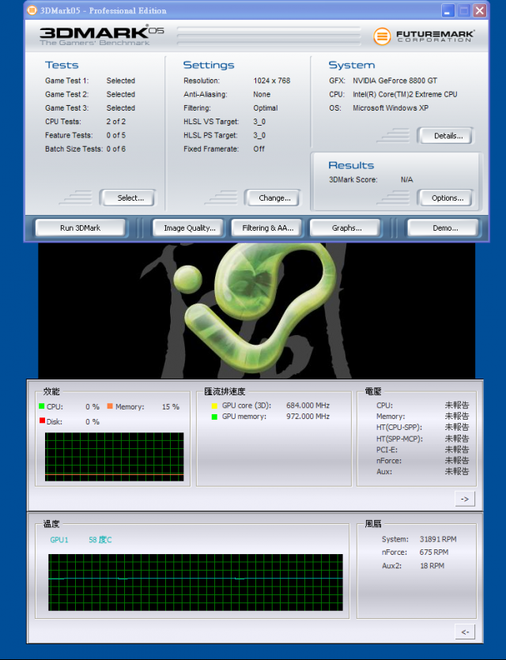Click the PCI-E voltage reading
Viewport: 506px width, 660px height.
pos(457,450)
